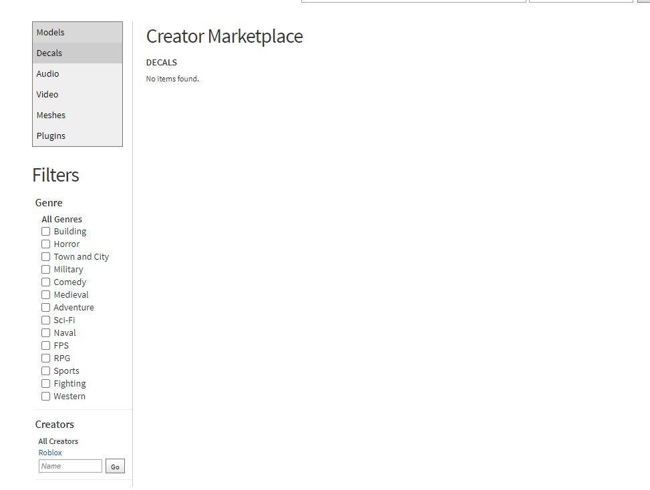Image resolution: width=650 pixels, height=490 pixels.
Task: Switch to the Models category
Action: point(49,32)
